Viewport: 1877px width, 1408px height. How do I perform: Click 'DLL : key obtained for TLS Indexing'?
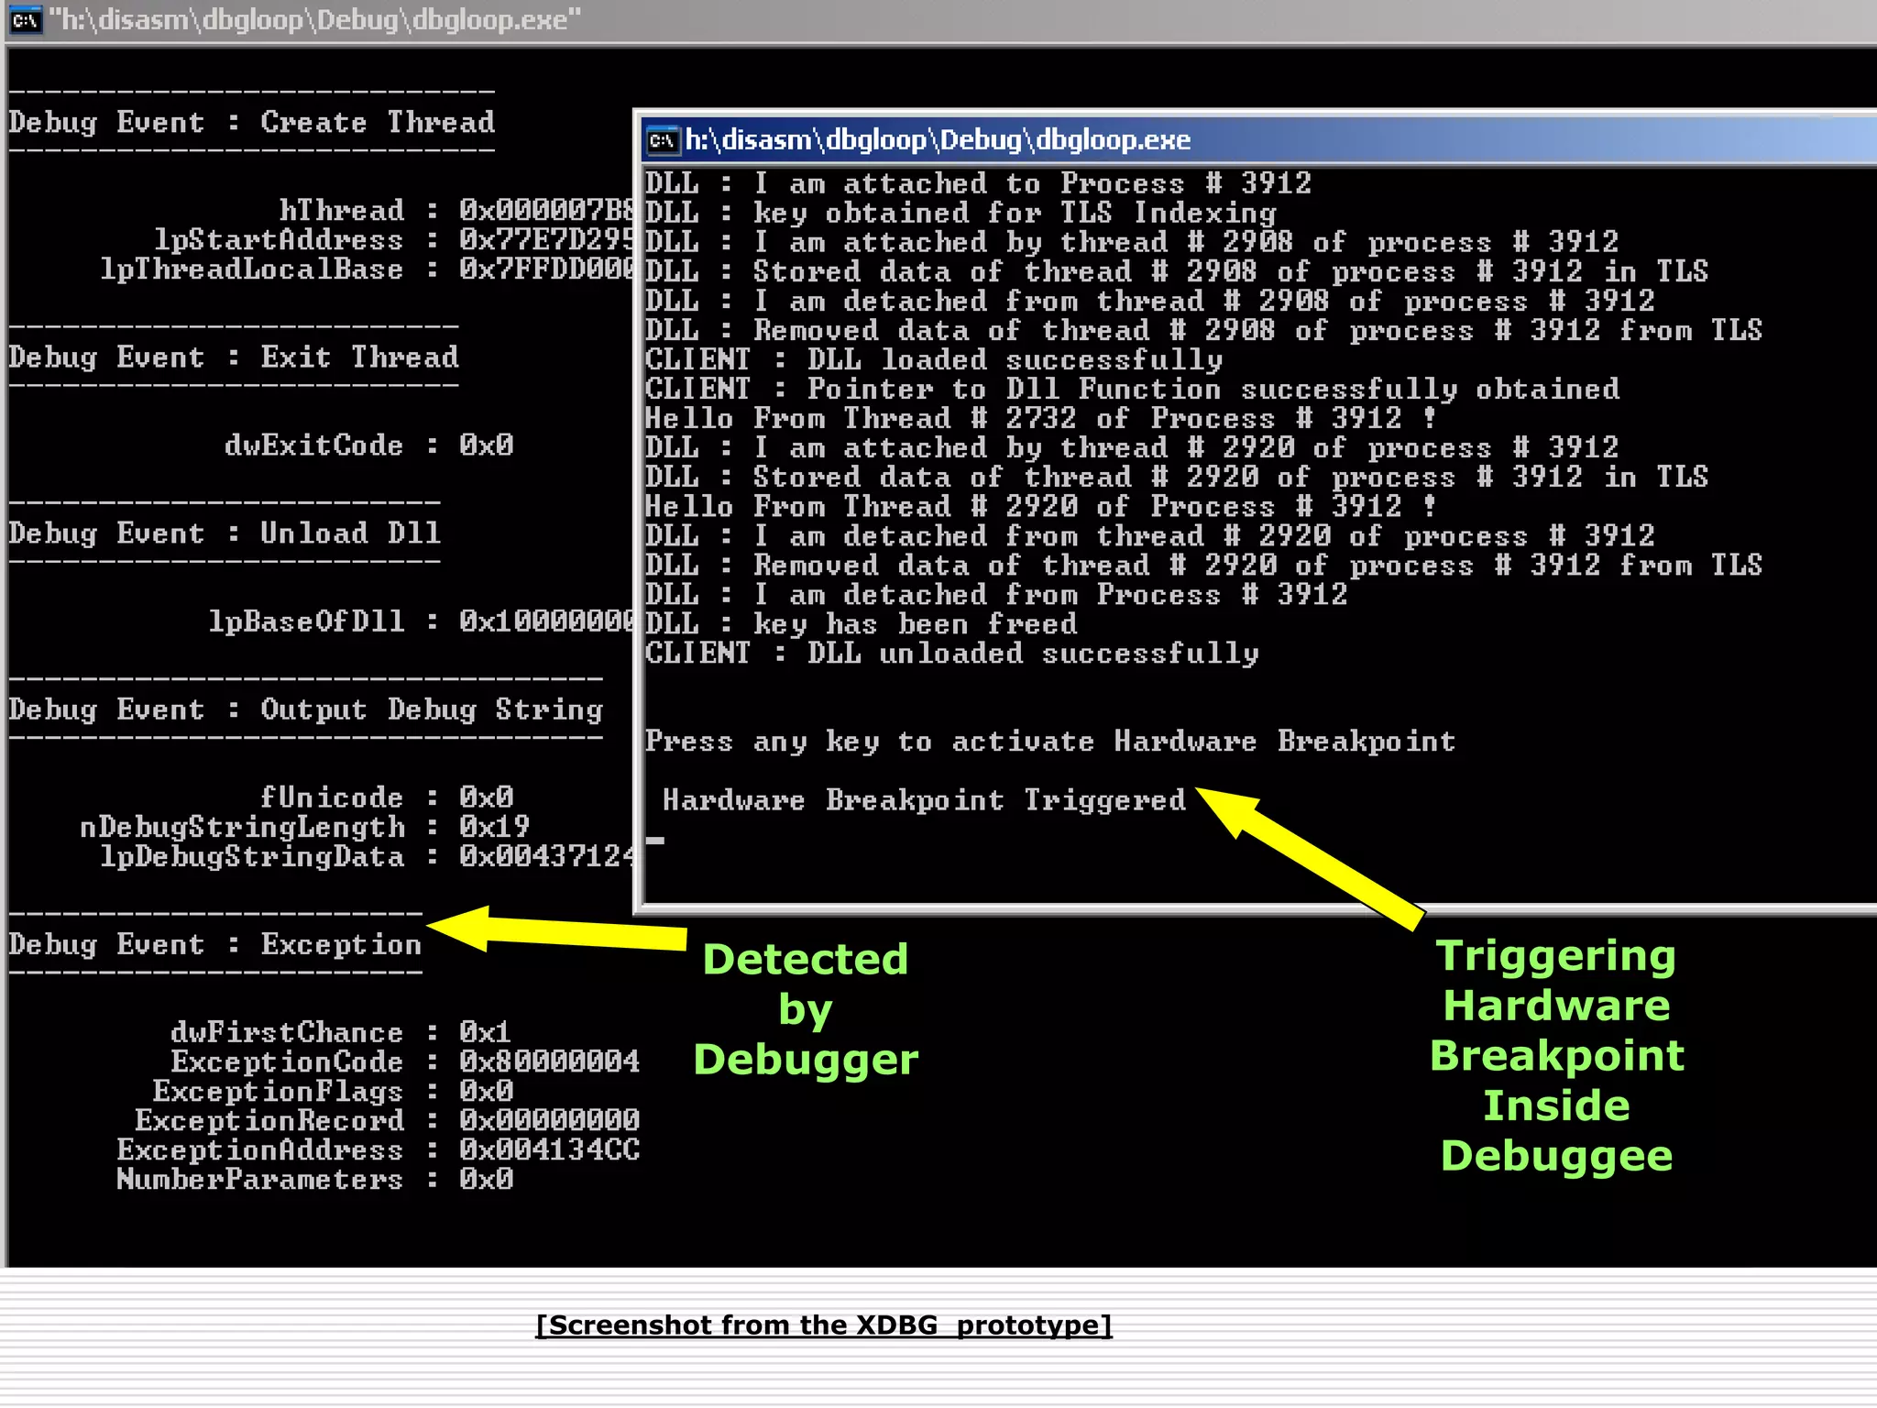(960, 213)
